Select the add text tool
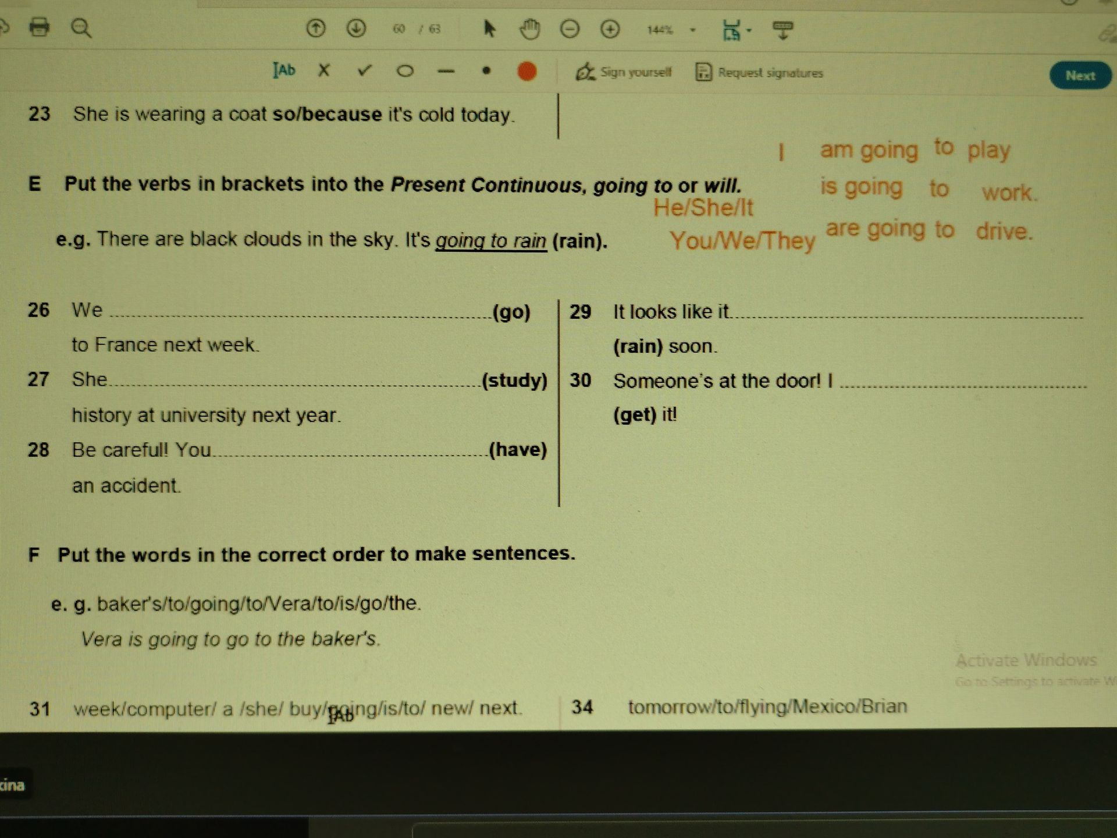 pyautogui.click(x=284, y=70)
